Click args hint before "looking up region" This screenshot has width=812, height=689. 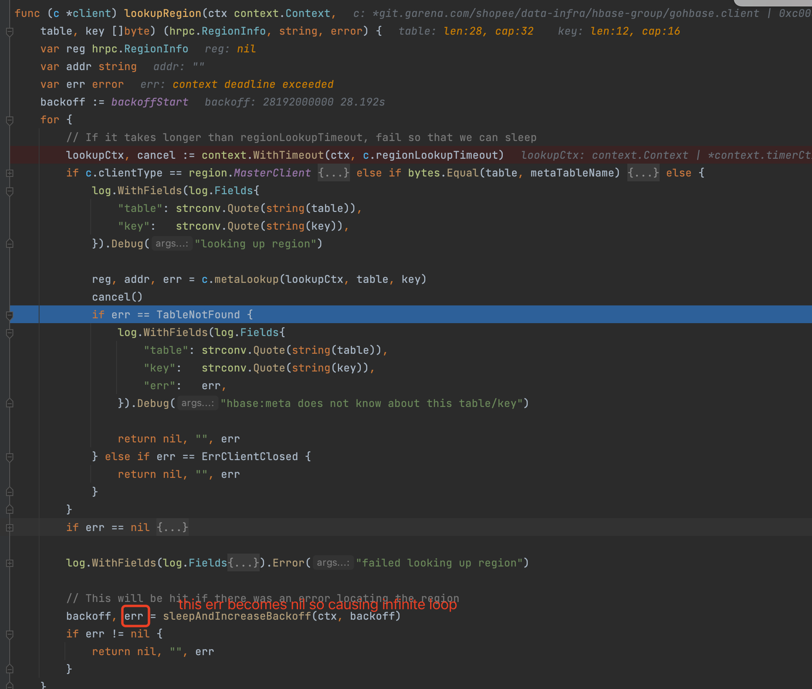(172, 244)
